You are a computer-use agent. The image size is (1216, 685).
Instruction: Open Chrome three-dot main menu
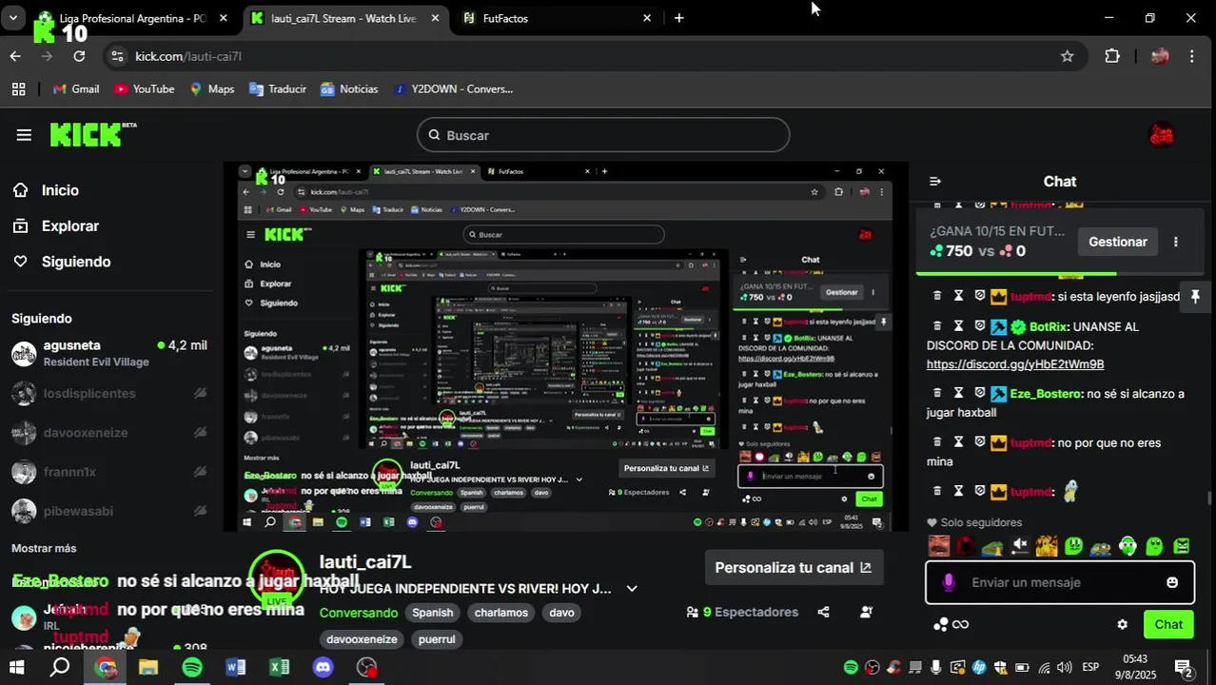(x=1192, y=56)
